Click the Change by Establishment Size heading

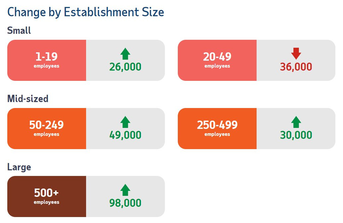[85, 13]
